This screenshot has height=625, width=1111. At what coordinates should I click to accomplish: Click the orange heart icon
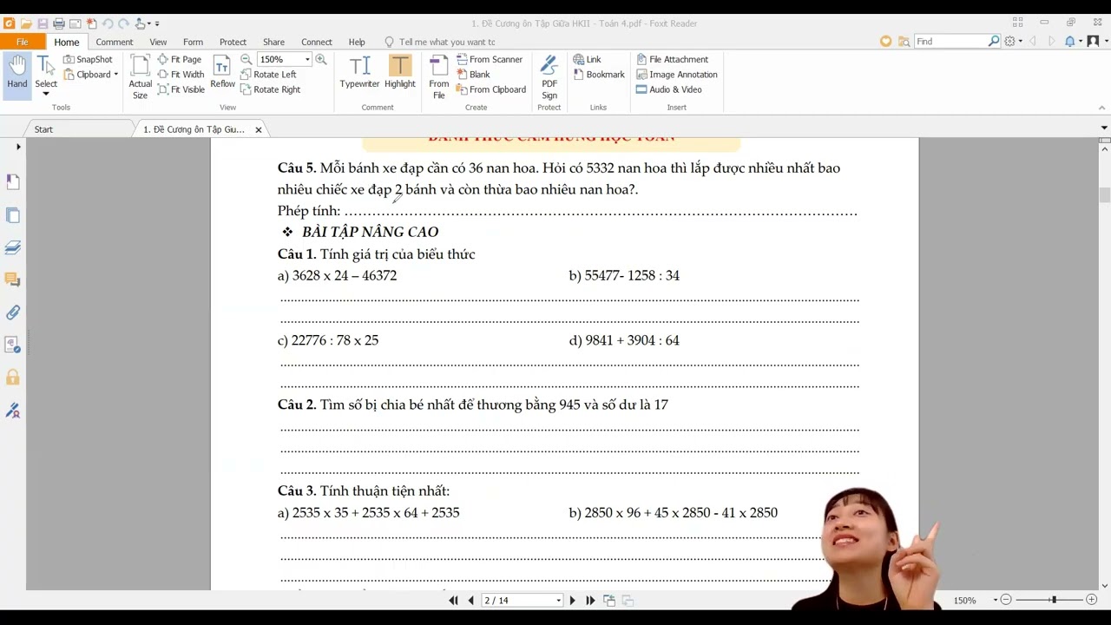click(885, 41)
